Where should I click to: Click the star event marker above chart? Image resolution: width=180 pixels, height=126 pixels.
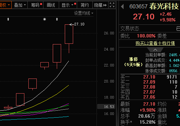(44, 19)
